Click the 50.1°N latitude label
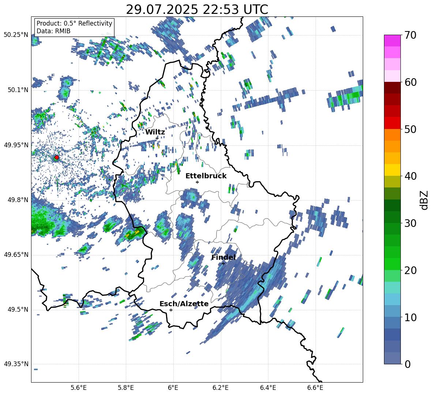The width and height of the screenshot is (433, 395). (x=18, y=90)
